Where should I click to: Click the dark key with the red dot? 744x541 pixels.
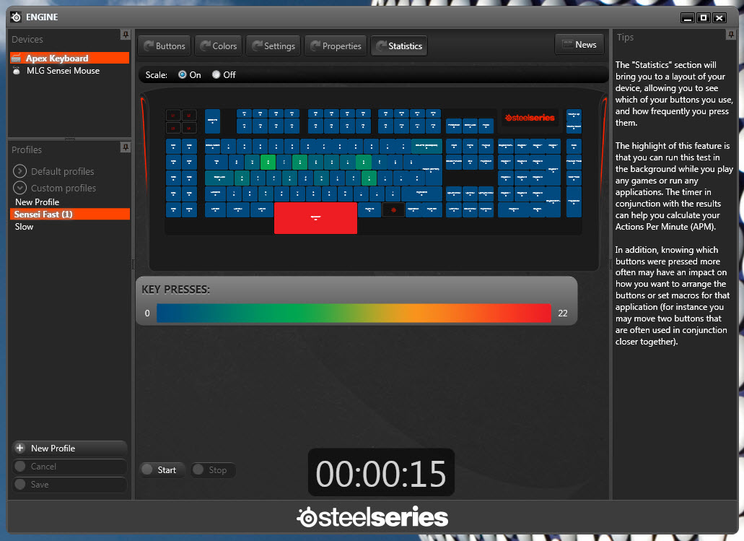pos(393,209)
